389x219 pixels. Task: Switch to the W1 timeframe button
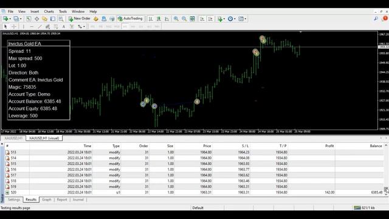point(149,27)
